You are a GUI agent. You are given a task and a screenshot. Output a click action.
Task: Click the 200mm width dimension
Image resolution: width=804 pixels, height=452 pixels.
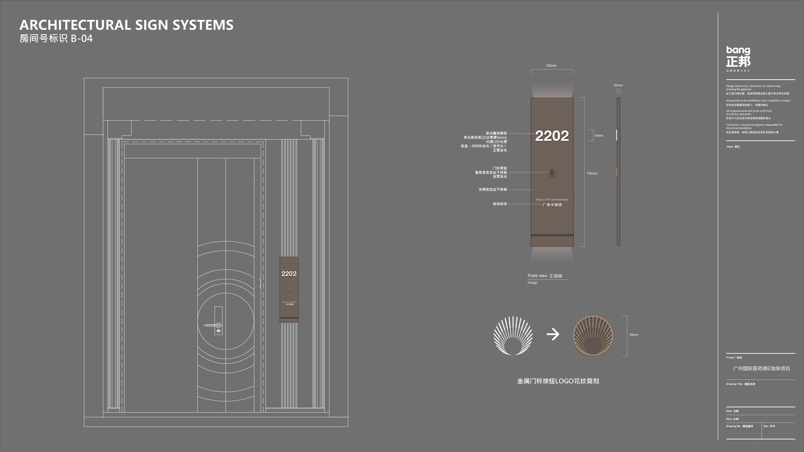(551, 66)
